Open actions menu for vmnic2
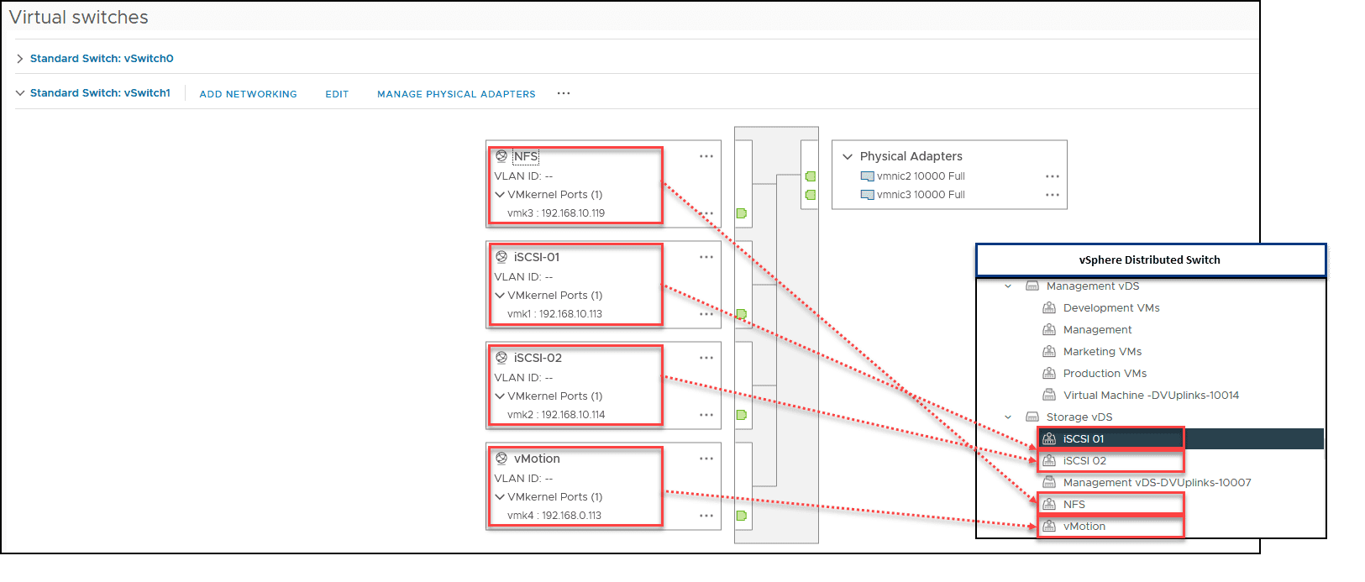Viewport: 1365px width, 582px height. click(x=1053, y=176)
